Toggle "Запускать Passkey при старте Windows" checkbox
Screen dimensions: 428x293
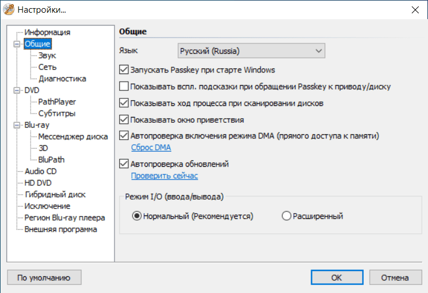123,70
